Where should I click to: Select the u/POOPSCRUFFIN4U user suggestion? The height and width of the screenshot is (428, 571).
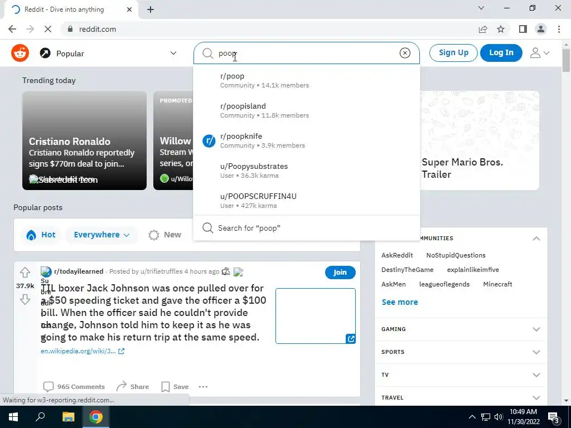(307, 201)
